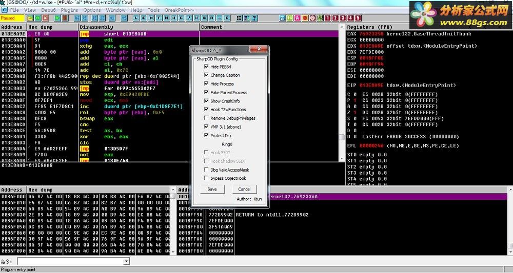The width and height of the screenshot is (513, 273).
Task: Open the CPU window (C icon)
Action: click(181, 18)
